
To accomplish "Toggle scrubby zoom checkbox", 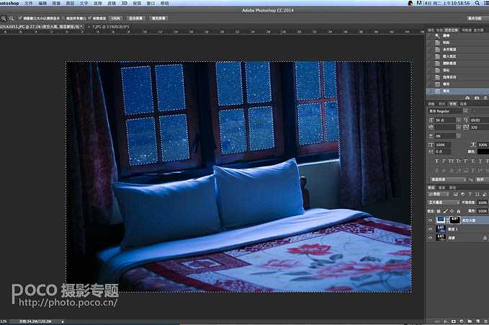I will (89, 19).
